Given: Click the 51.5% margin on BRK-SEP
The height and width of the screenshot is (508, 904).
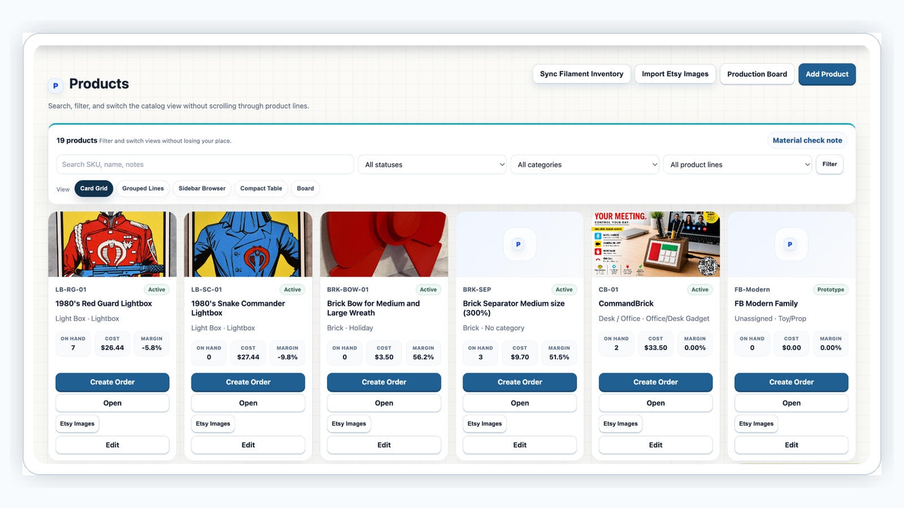Looking at the screenshot, I should coord(559,357).
